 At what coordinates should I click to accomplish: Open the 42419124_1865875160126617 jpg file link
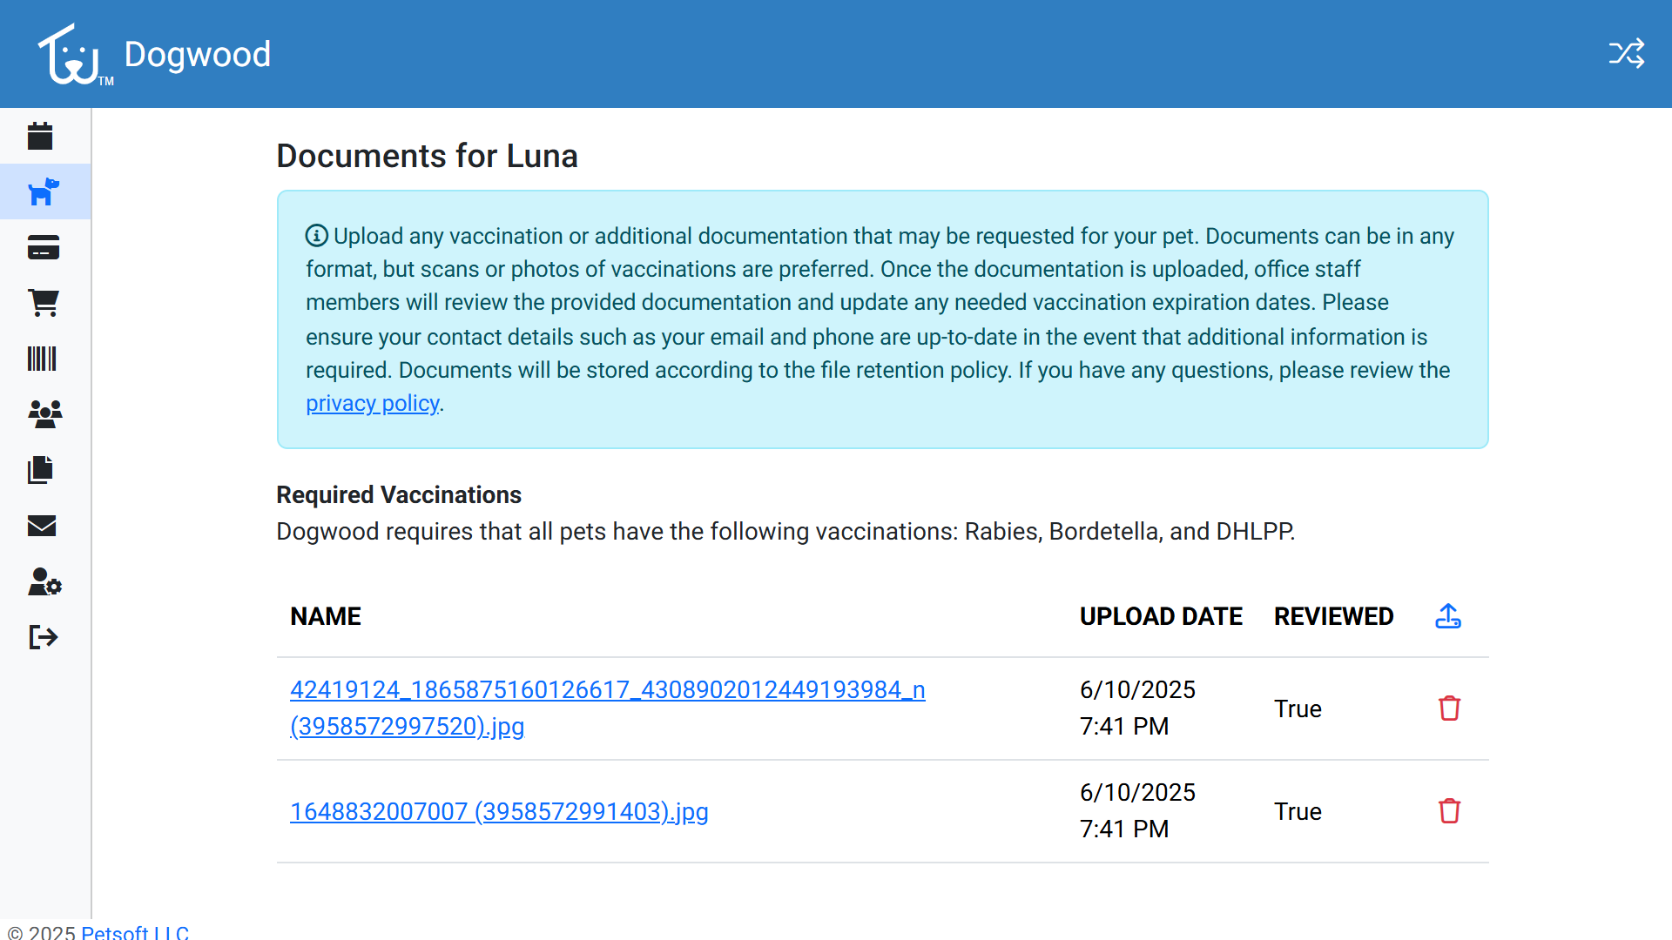pyautogui.click(x=607, y=690)
